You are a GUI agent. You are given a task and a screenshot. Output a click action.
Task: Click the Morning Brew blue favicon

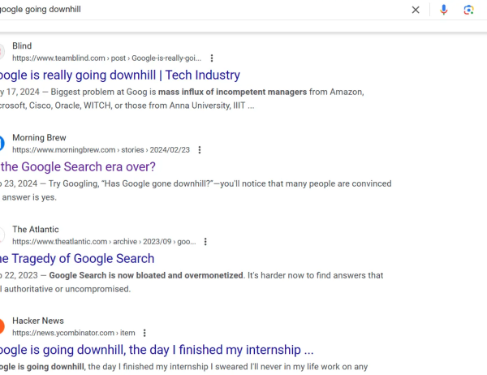2,144
